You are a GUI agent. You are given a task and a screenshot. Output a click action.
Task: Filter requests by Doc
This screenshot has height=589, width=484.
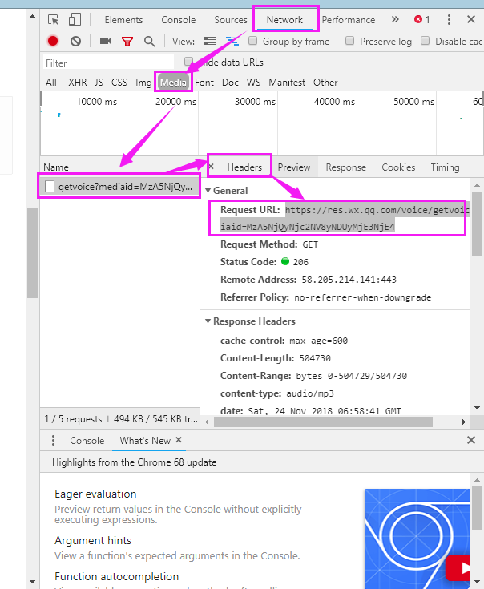(230, 83)
